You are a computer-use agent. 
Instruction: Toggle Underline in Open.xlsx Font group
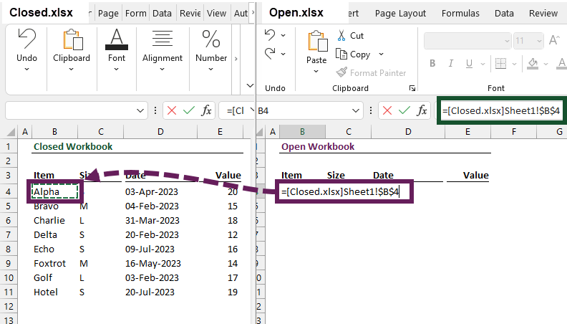point(469,64)
